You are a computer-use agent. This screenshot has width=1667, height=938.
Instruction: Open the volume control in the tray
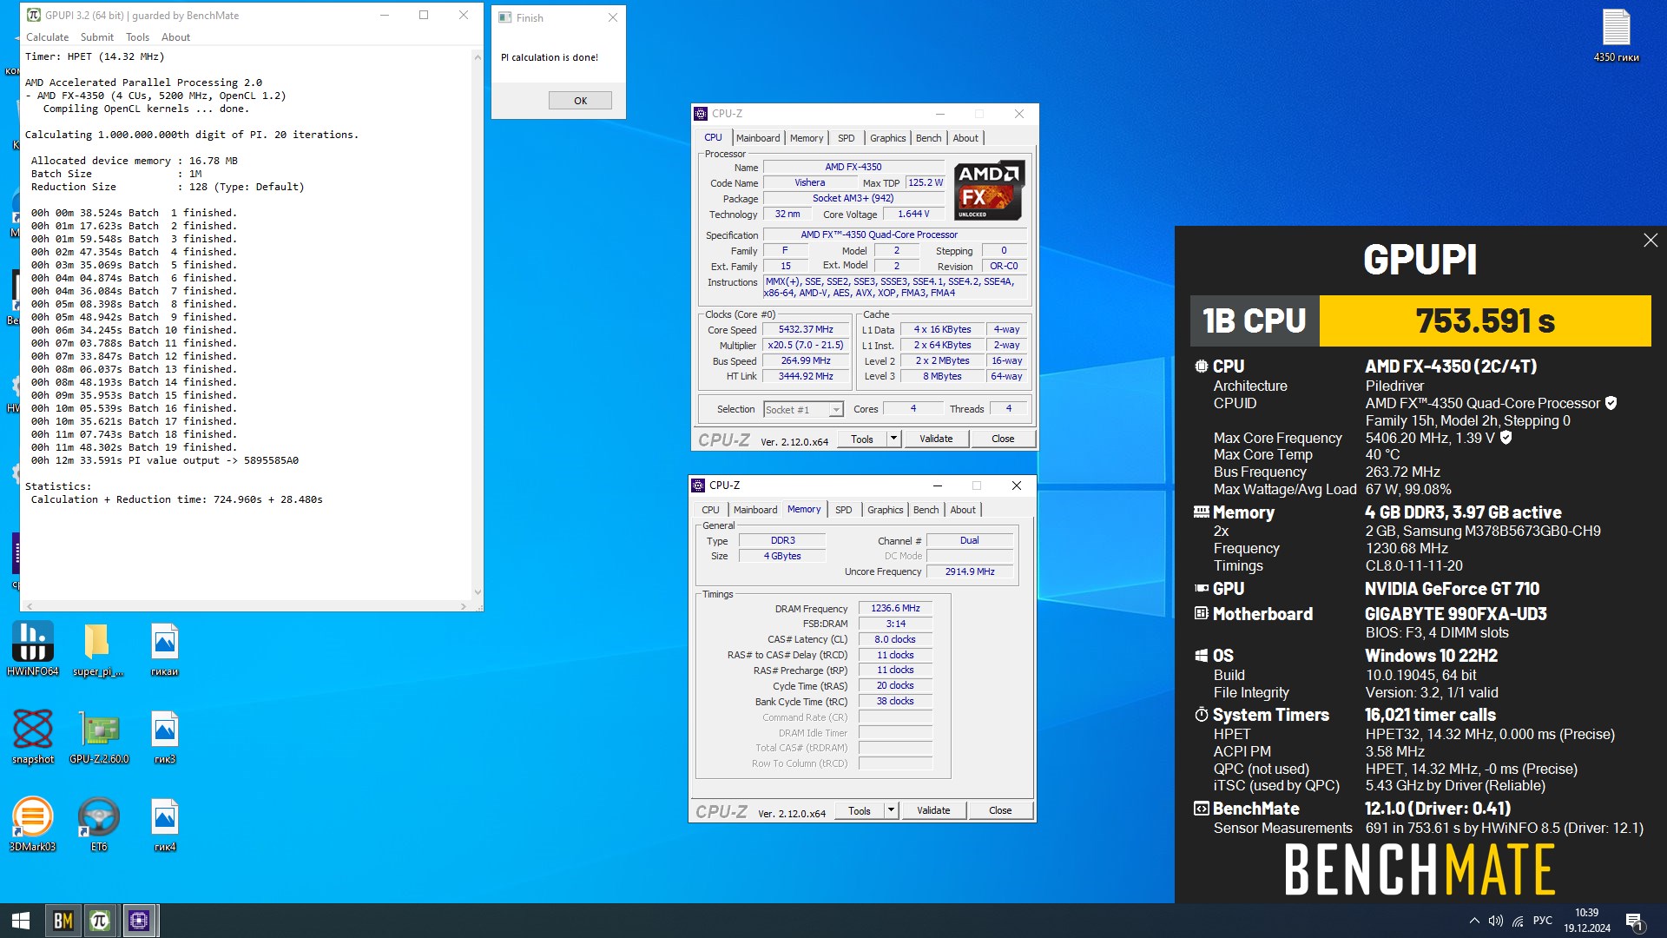[x=1495, y=921]
